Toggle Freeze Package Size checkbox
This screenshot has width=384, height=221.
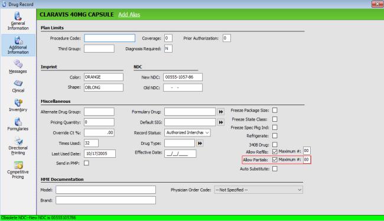click(275, 110)
